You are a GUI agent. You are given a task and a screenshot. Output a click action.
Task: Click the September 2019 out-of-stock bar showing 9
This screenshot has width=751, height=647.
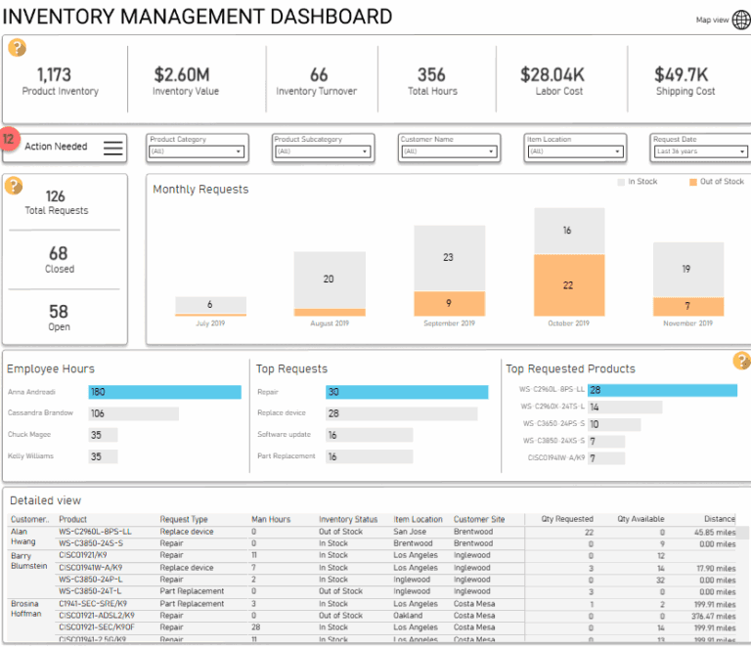coord(449,303)
